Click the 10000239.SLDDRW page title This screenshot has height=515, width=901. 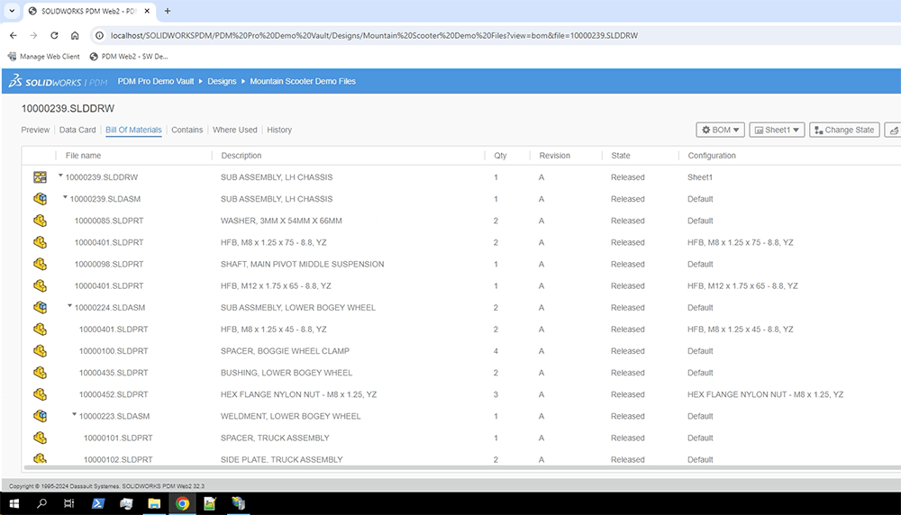pyautogui.click(x=68, y=109)
